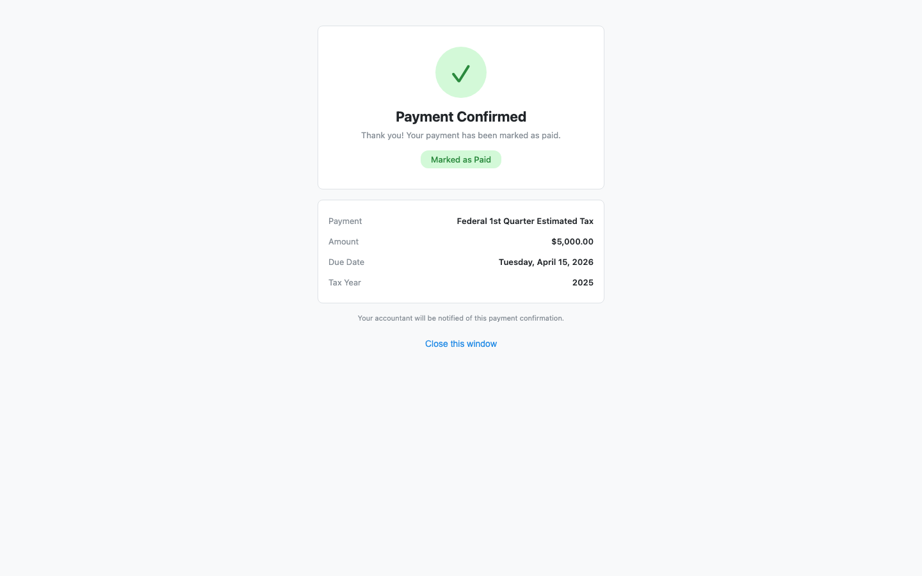Select the payment confirmation card
This screenshot has height=576, width=922.
tap(461, 107)
